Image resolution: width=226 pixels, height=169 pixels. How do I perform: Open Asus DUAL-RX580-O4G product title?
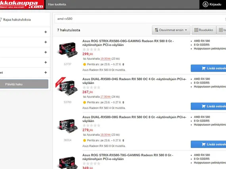pyautogui.click(x=134, y=81)
